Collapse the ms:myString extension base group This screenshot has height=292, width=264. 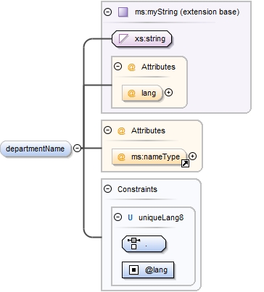[107, 12]
